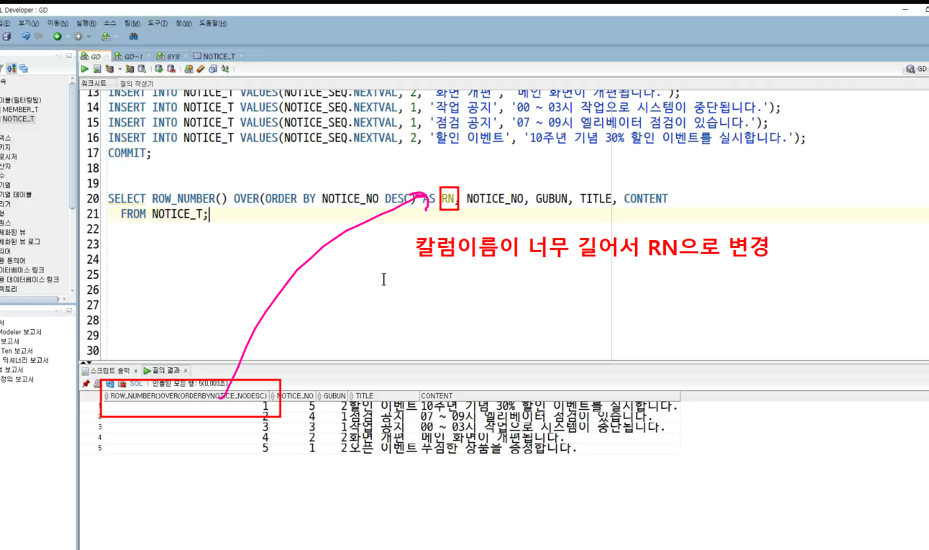Viewport: 929px width, 550px height.
Task: Close the 스크립트 출력 tab
Action: tap(135, 371)
